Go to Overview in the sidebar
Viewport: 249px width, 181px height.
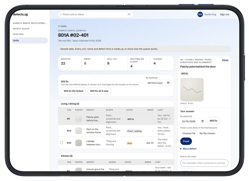18,34
